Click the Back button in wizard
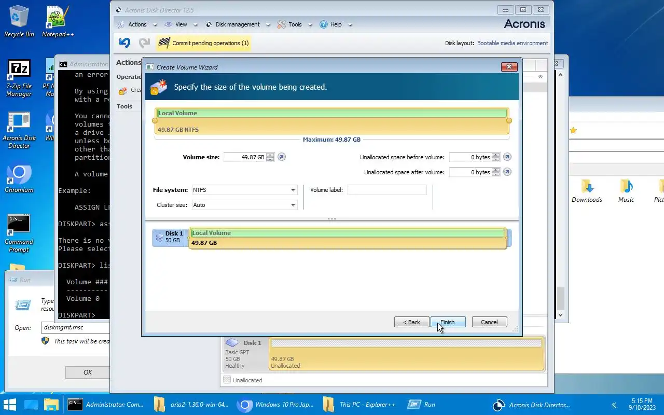 click(x=412, y=322)
